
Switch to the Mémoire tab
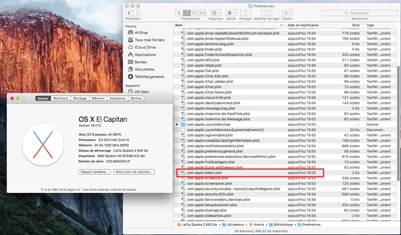coord(98,98)
